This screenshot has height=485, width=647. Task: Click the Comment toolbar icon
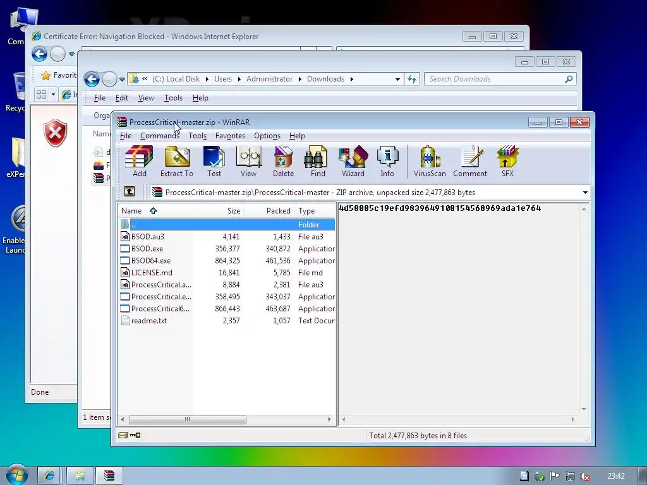470,161
